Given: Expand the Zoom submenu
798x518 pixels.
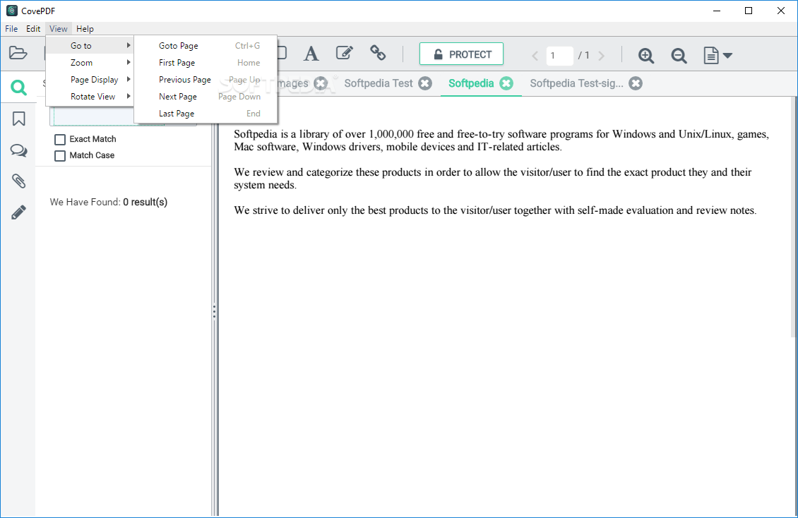Looking at the screenshot, I should click(90, 63).
